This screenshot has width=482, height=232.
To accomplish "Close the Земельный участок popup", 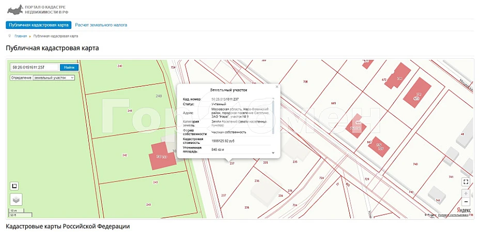I will pos(277,87).
